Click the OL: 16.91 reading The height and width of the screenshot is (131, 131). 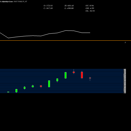(x=90, y=11)
